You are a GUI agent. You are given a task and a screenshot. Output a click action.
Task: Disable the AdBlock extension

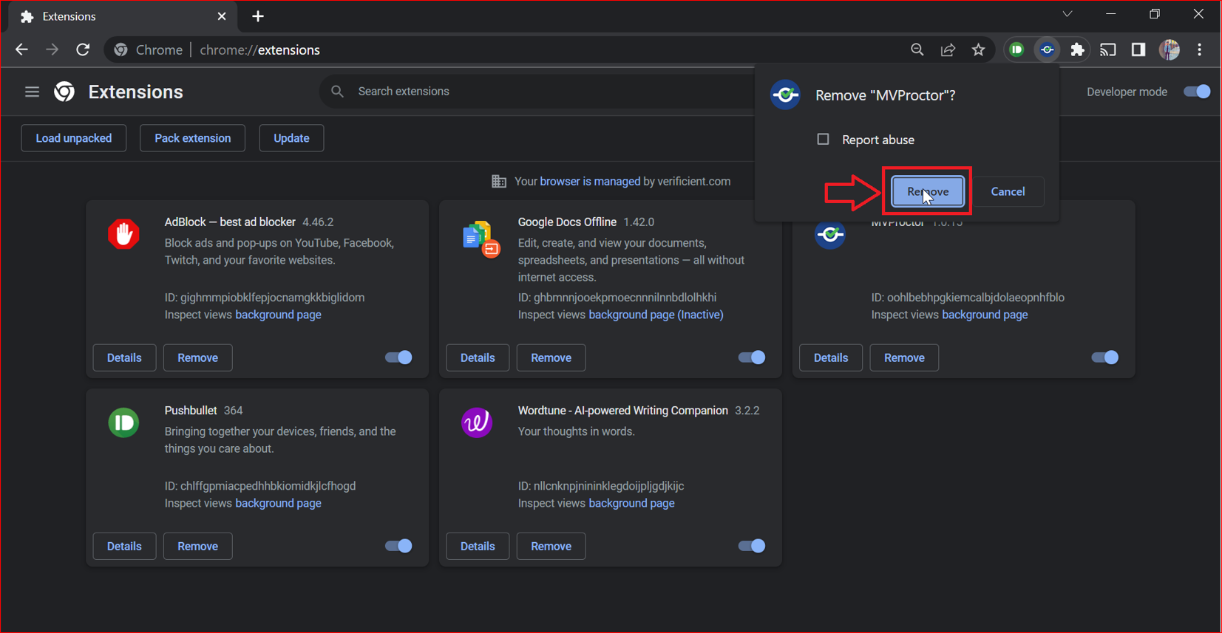(x=398, y=357)
